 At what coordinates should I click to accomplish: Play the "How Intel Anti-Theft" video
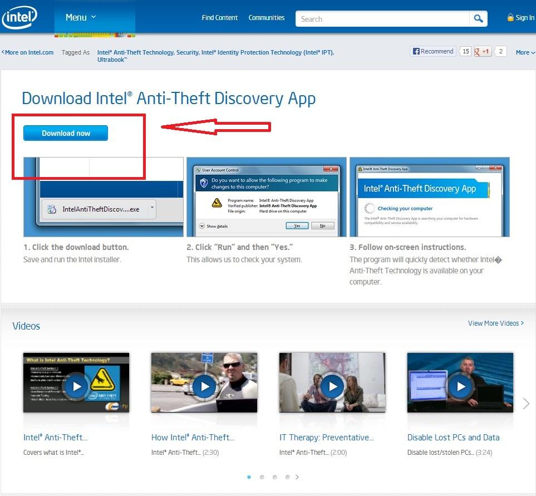pos(204,386)
